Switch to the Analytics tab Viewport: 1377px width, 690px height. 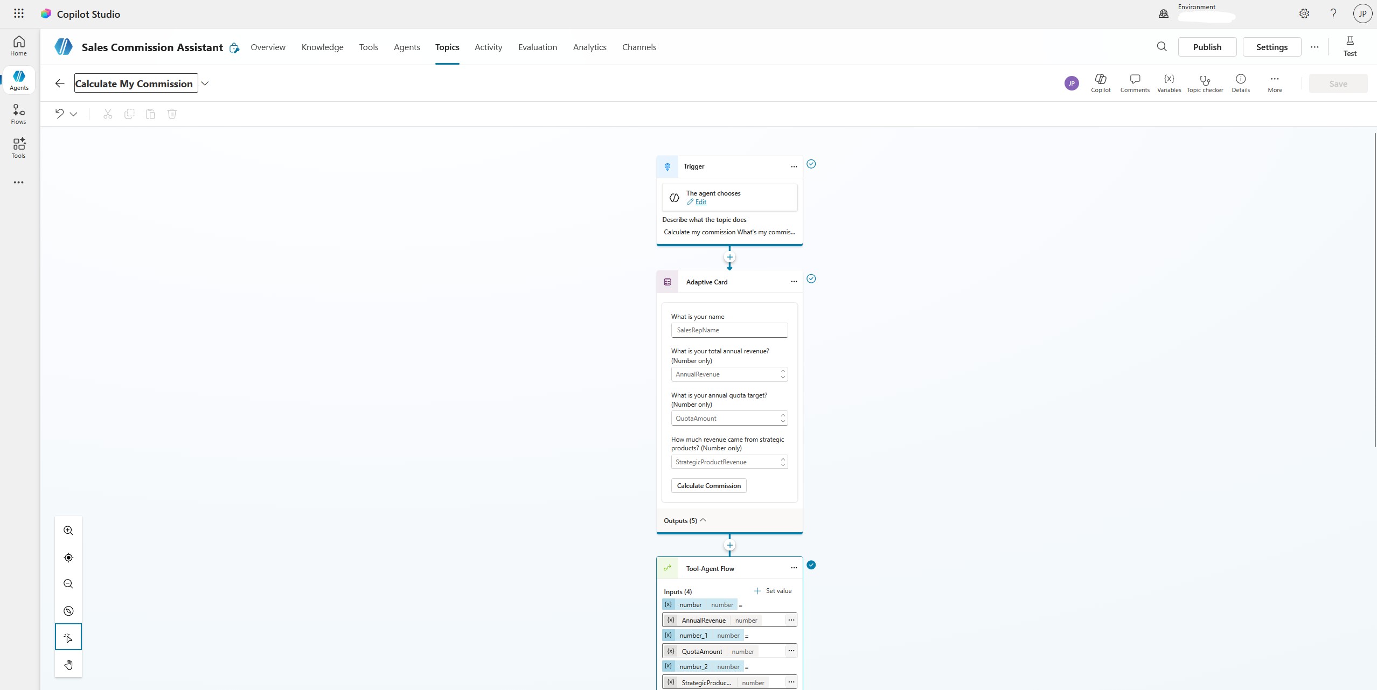pyautogui.click(x=589, y=47)
